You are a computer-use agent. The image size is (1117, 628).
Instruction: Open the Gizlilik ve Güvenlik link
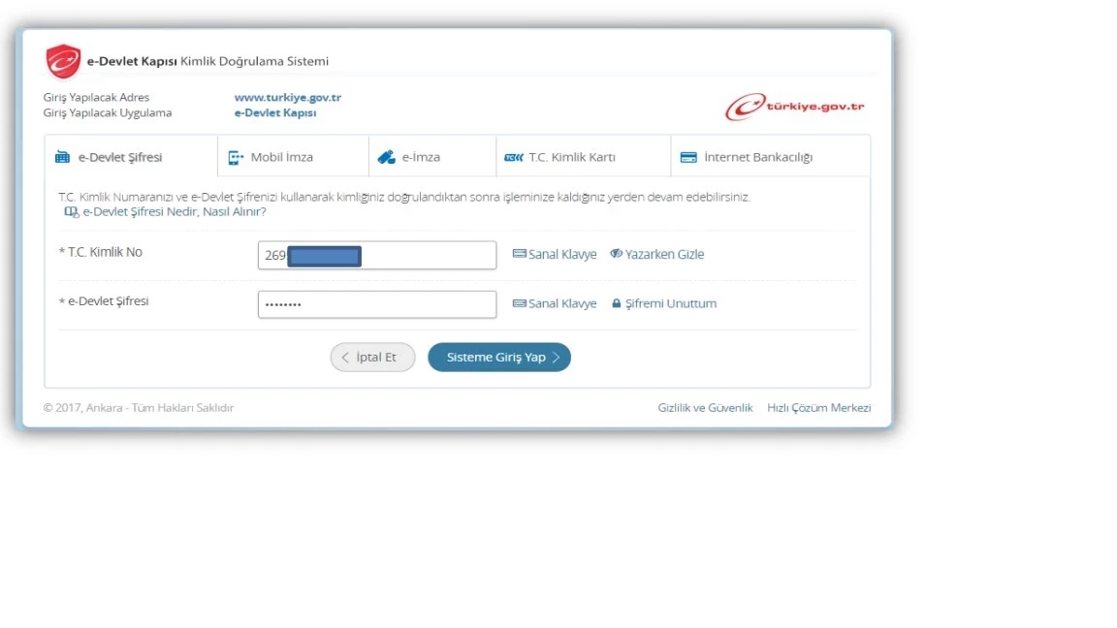point(705,408)
